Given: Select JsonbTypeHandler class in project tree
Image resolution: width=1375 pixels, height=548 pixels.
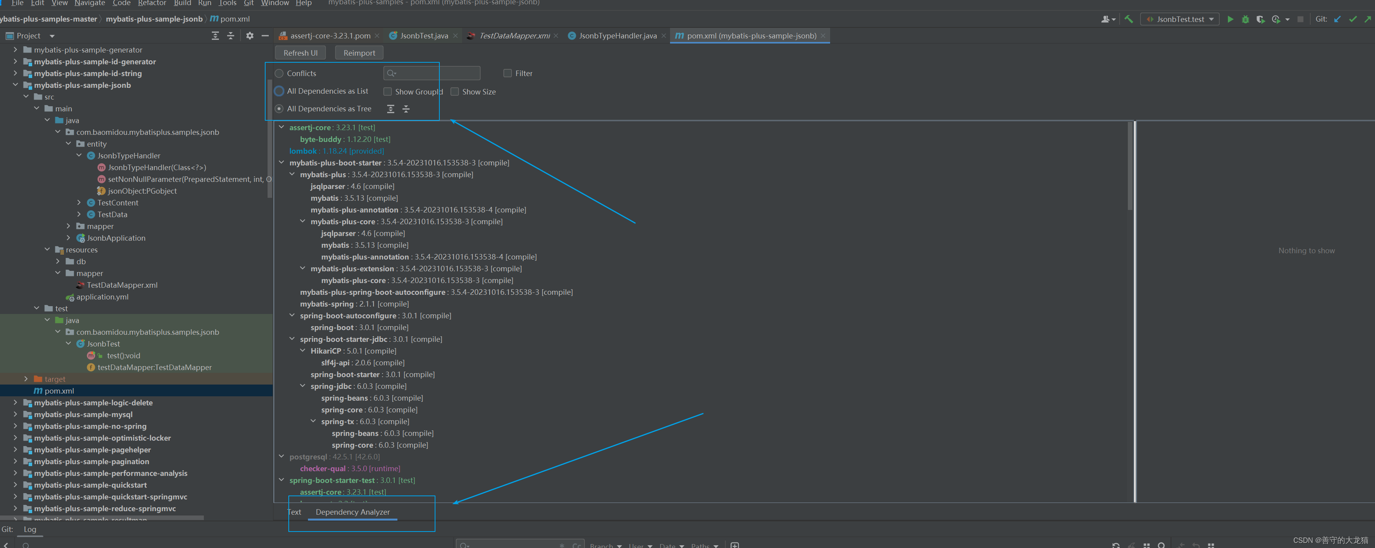Looking at the screenshot, I should coord(129,156).
